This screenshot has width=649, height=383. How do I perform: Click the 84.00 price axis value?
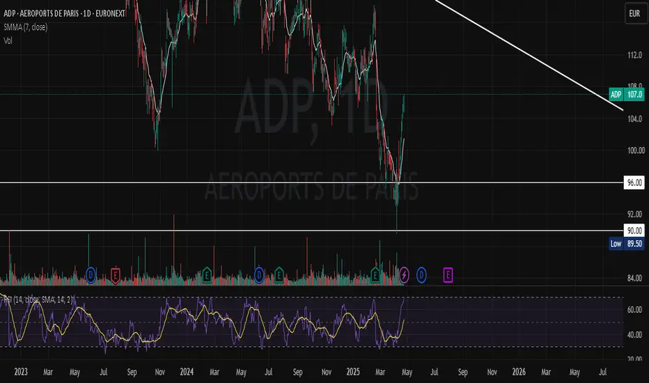tap(634, 279)
